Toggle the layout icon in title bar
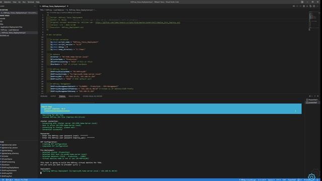322x181 pixels. [x=302, y=2]
